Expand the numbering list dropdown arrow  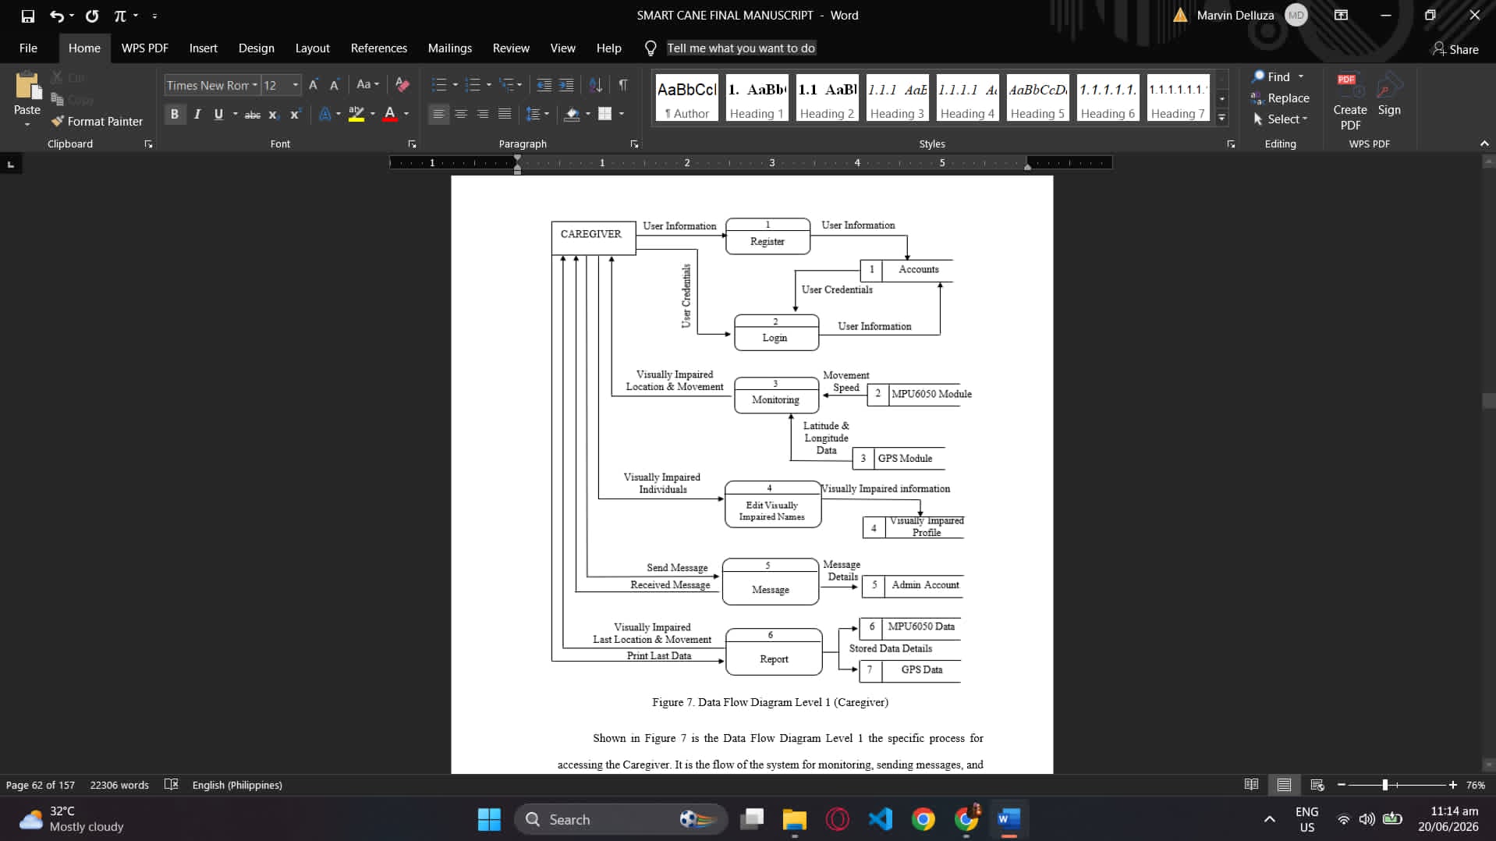pyautogui.click(x=489, y=85)
